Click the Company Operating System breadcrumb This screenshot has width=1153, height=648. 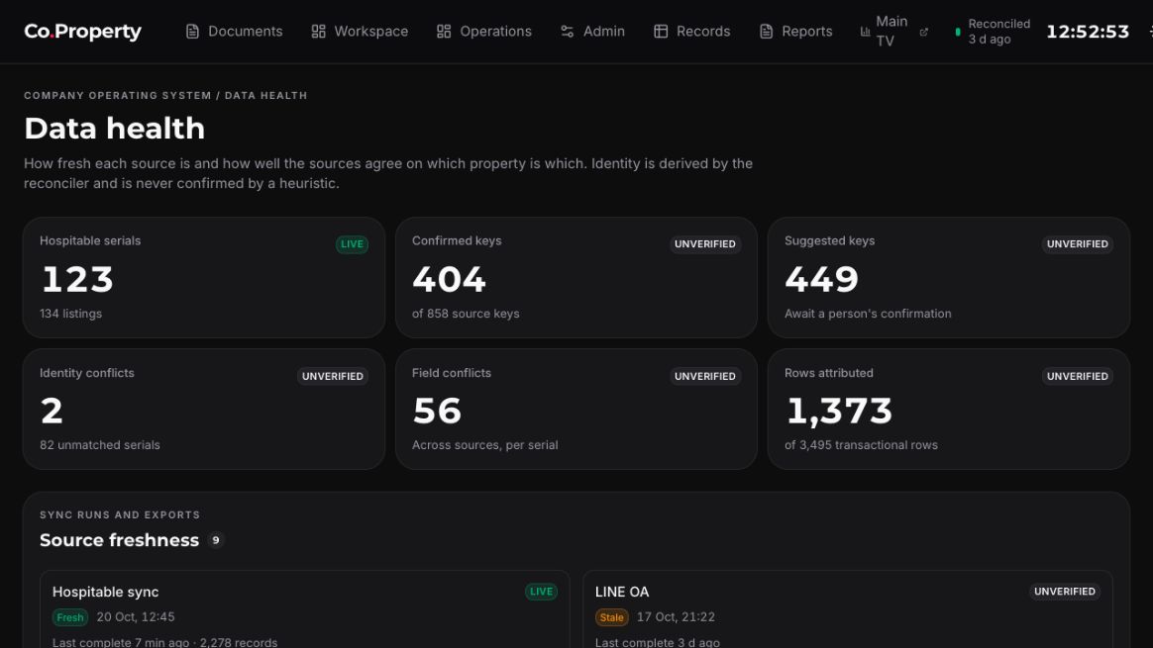[x=118, y=96]
